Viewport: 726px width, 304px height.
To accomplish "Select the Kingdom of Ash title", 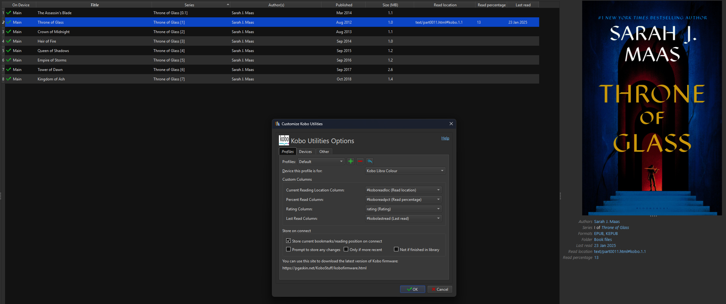I will (51, 79).
